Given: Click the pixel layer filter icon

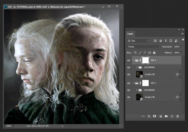Looking at the screenshot, I should [x=155, y=41].
